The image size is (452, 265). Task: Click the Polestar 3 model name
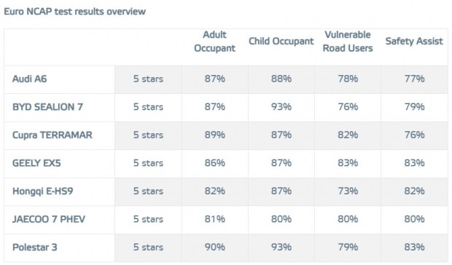pos(35,247)
